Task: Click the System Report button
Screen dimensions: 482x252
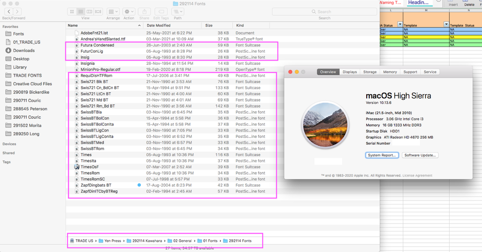Action: [382, 155]
